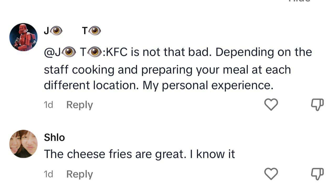Click the 1d timestamp on the KFC comment
Viewport: 336px width, 194px height.
(48, 105)
